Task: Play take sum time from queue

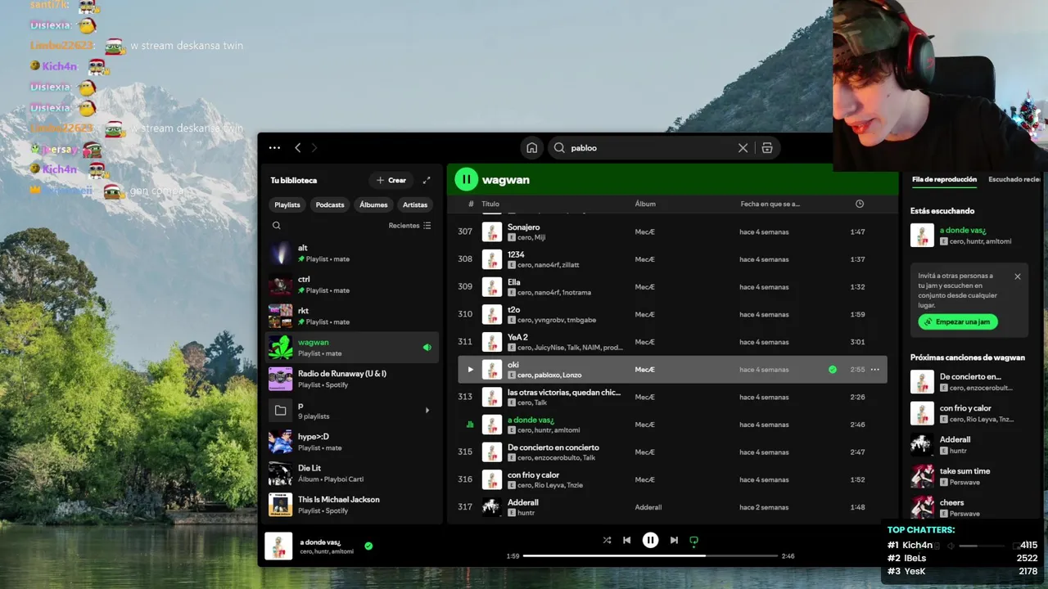Action: click(x=969, y=476)
